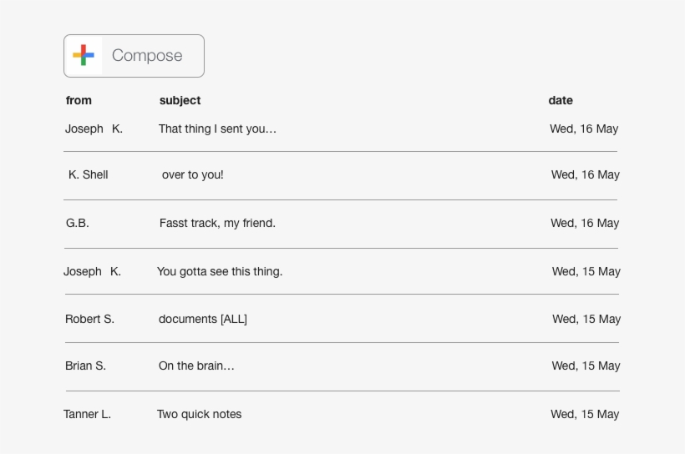Open 'You gotta see this thing.' email
685x454 pixels.
[220, 271]
